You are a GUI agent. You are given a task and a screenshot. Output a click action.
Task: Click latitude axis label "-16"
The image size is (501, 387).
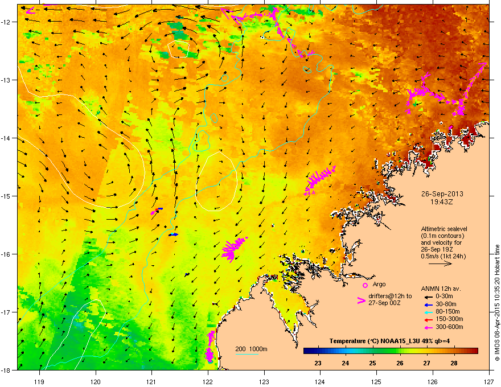(6, 254)
